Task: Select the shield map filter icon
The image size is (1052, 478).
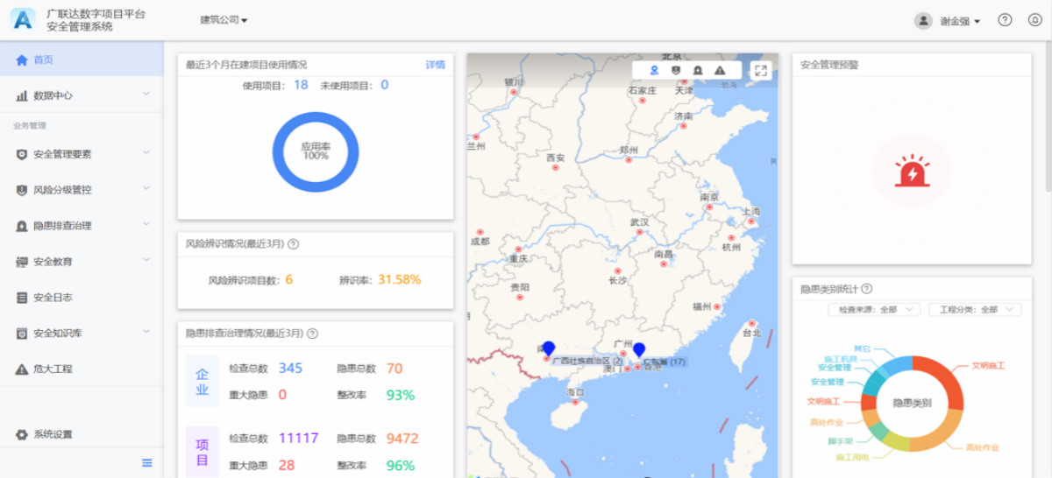Action: point(676,71)
